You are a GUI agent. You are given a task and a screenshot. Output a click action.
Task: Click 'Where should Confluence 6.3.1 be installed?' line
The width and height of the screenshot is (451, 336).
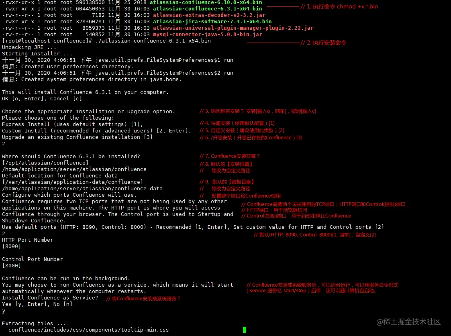(x=71, y=157)
